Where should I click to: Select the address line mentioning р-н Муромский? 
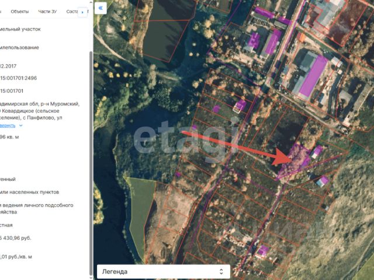[x=40, y=104]
